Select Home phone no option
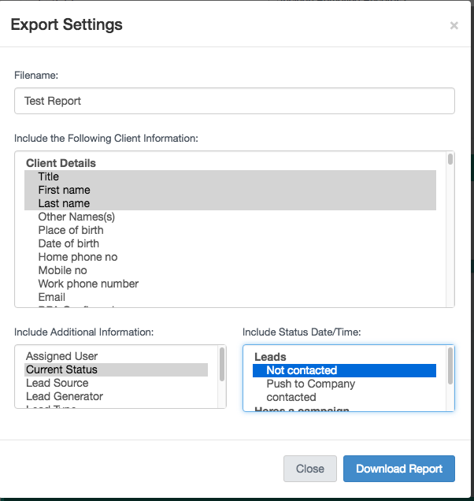The image size is (474, 501). (77, 257)
